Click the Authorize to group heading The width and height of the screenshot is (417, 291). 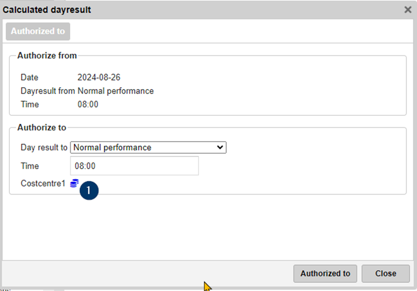(42, 128)
